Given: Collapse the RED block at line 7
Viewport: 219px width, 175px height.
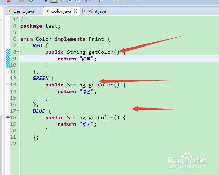Looking at the screenshot, I should point(18,45).
